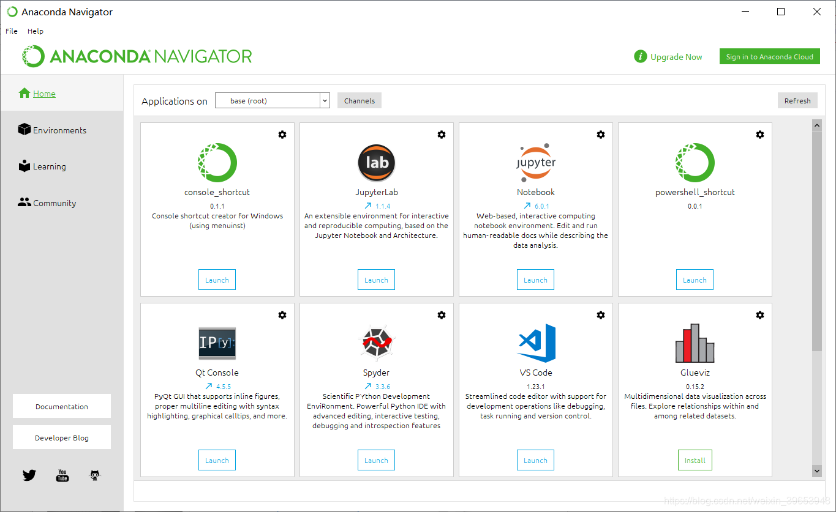Open powershell_shortcut gear options
The height and width of the screenshot is (512, 836).
pos(760,135)
